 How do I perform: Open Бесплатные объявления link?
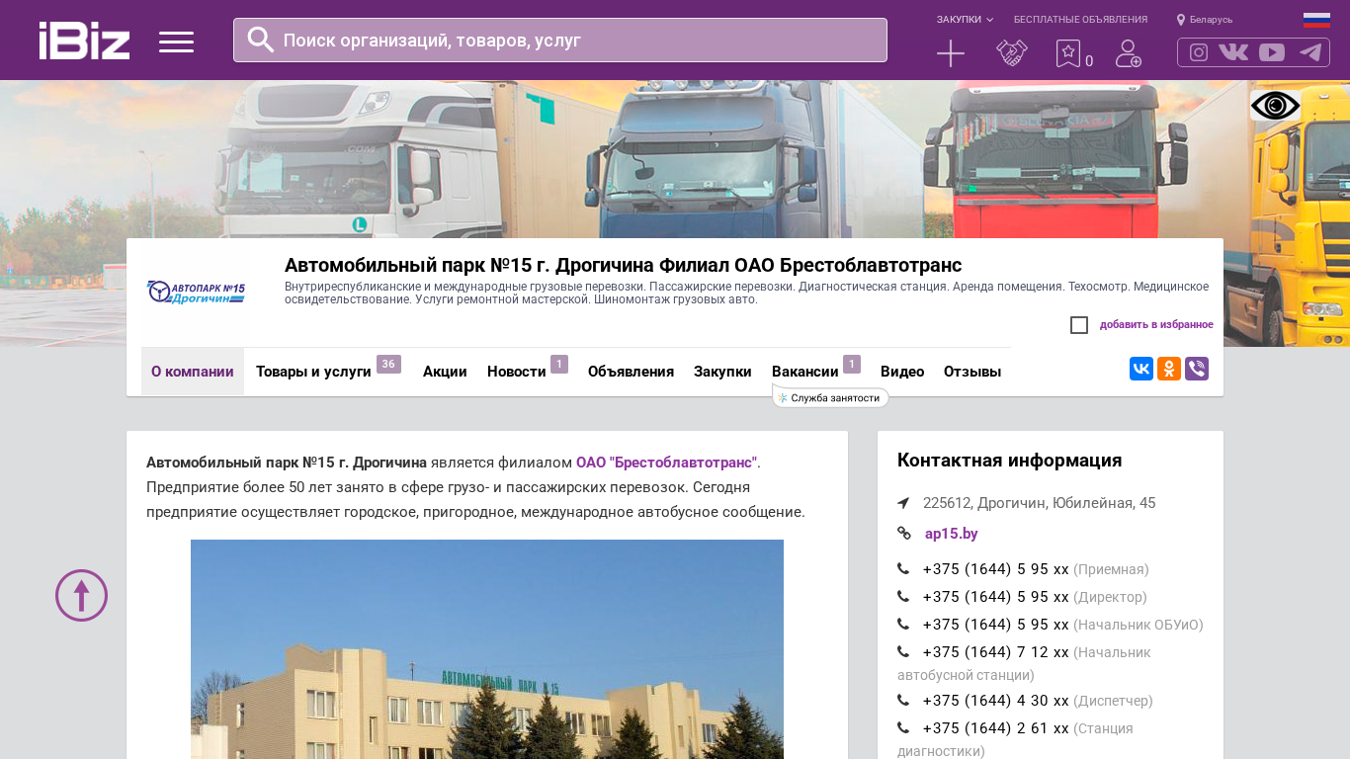[x=1080, y=20]
